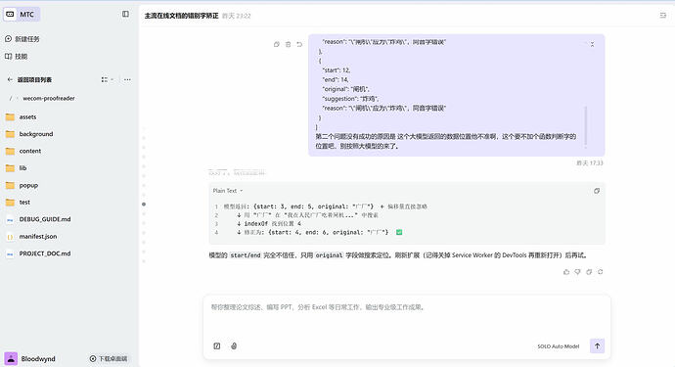675x367 pixels.
Task: Open the file list view-mode dropdown
Action: coord(108,79)
